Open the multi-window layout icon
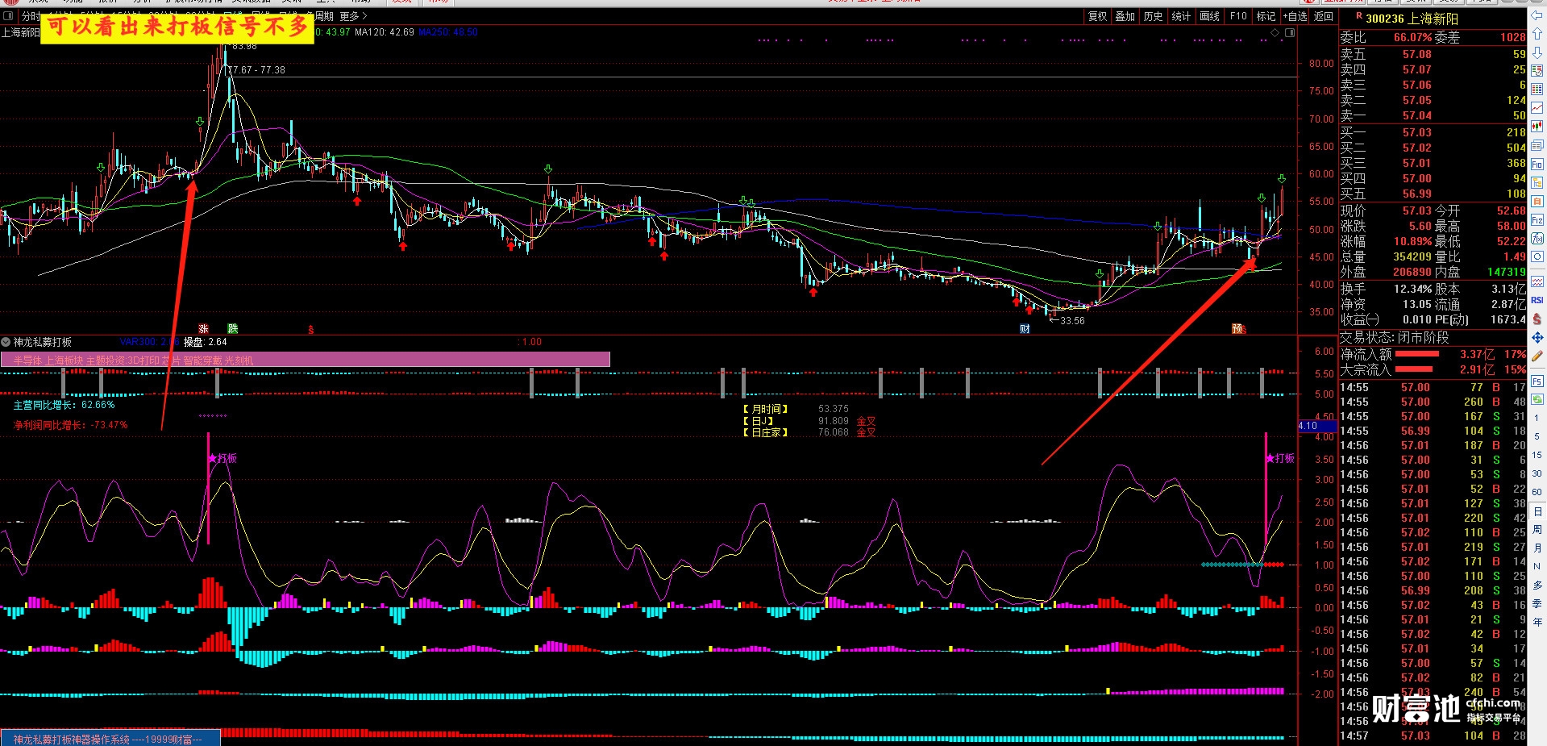 point(1537,145)
